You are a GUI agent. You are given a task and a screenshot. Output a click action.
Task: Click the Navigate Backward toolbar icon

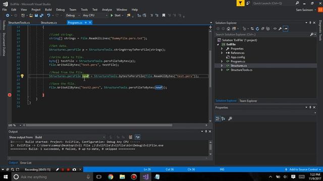[x=8, y=16]
